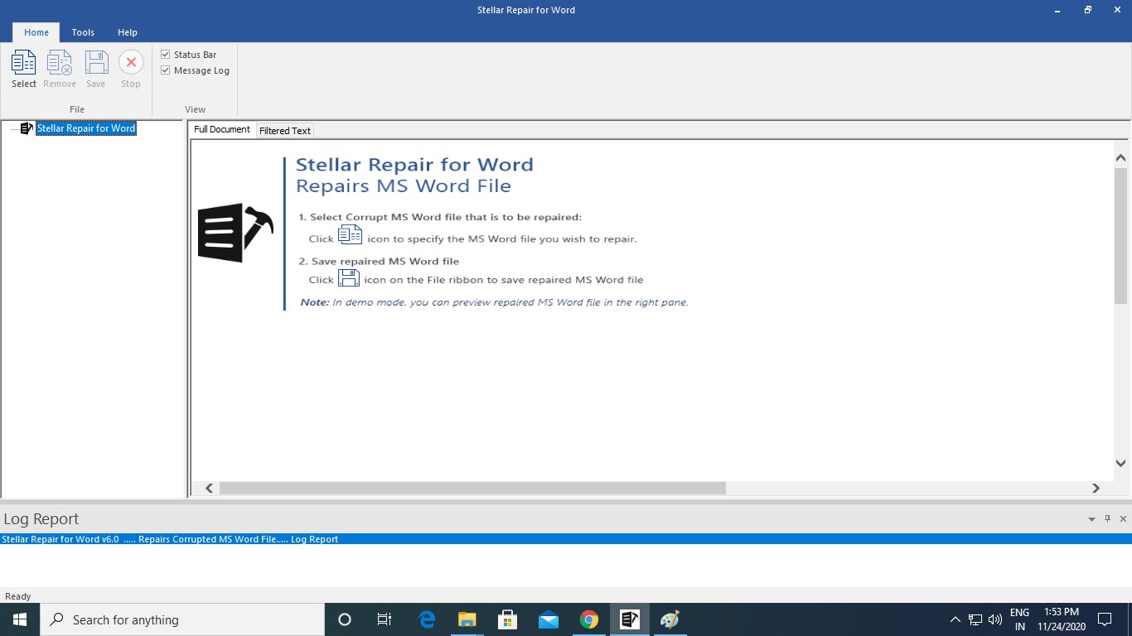Click the Log Report auto-hide pin icon
Screen dimensions: 1132x636
(1107, 519)
